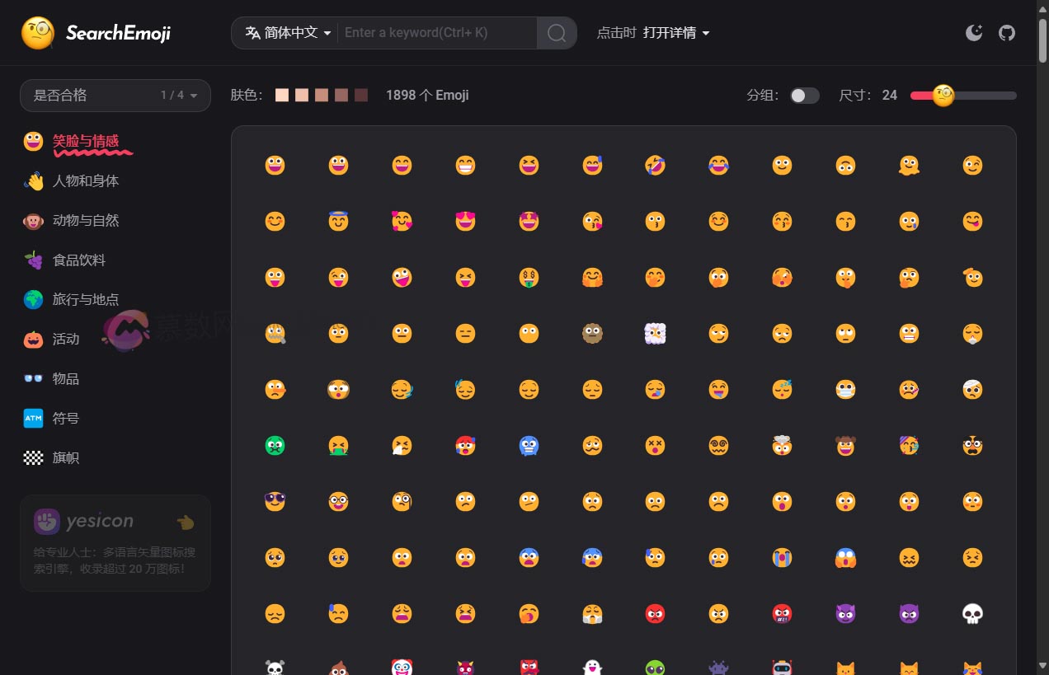1049x675 pixels.
Task: Toggle dark mode moon icon
Action: coord(974,33)
